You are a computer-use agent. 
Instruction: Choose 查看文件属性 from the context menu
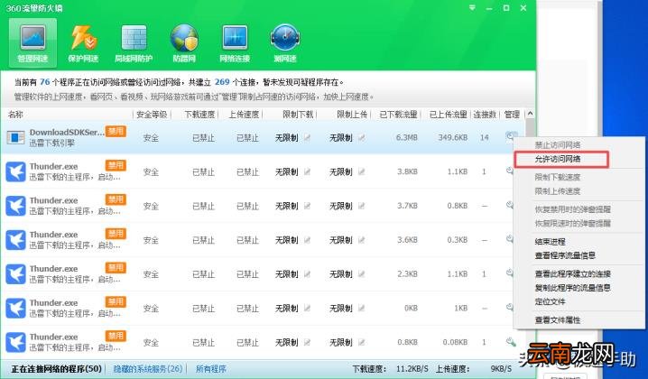[558, 320]
